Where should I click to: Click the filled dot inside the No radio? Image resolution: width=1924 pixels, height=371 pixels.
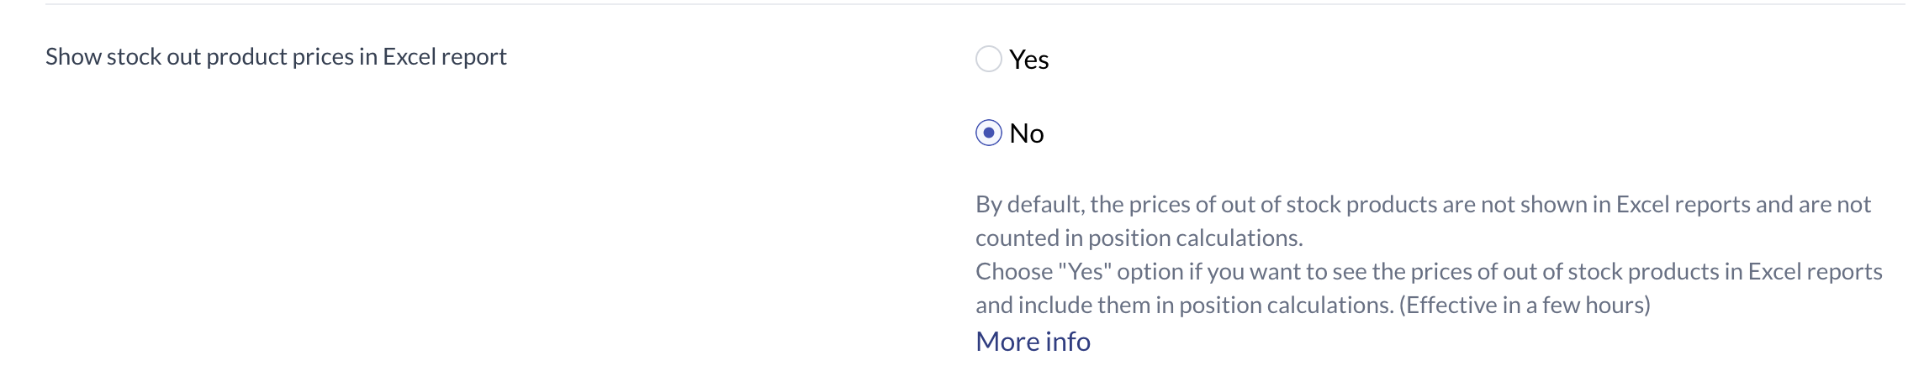988,133
